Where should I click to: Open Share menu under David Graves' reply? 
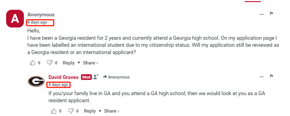pos(111,111)
